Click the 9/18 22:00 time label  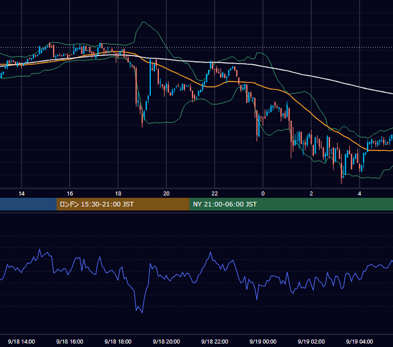tap(214, 341)
